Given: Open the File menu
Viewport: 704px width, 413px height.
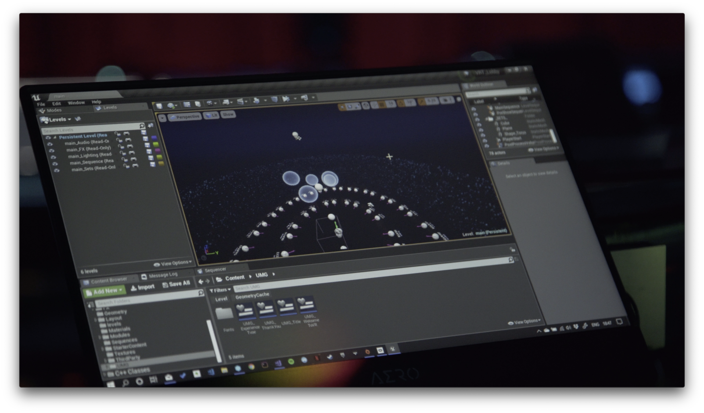Looking at the screenshot, I should 41,104.
